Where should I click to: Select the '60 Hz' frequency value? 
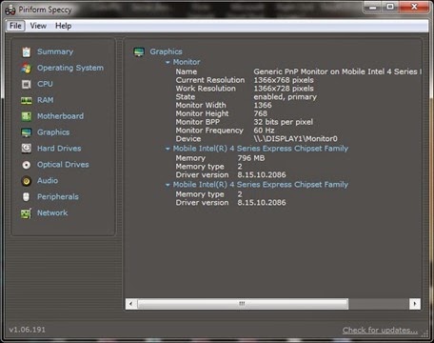point(264,131)
